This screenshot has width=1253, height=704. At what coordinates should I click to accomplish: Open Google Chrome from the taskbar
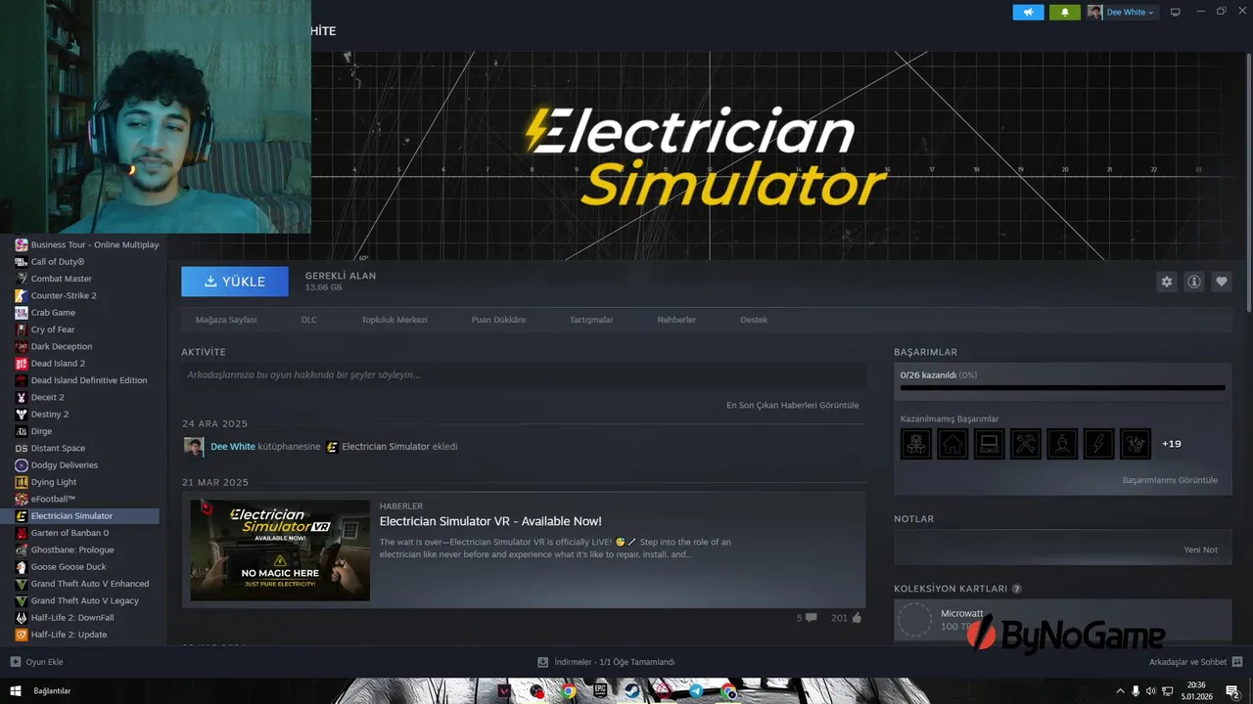point(569,691)
